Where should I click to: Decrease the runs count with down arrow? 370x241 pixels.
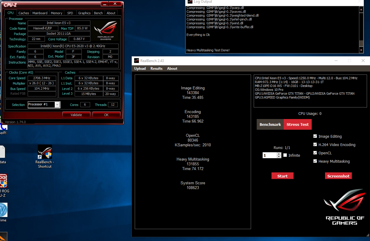(279, 156)
